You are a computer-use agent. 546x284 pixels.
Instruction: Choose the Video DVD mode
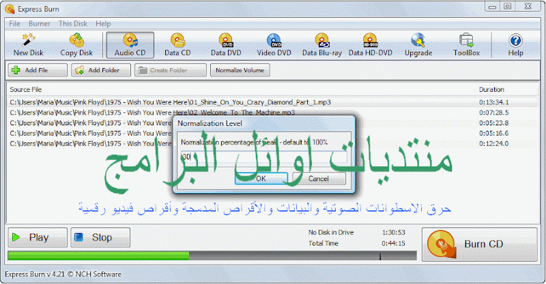coord(274,45)
